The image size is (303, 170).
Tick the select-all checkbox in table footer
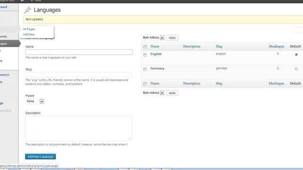click(145, 84)
